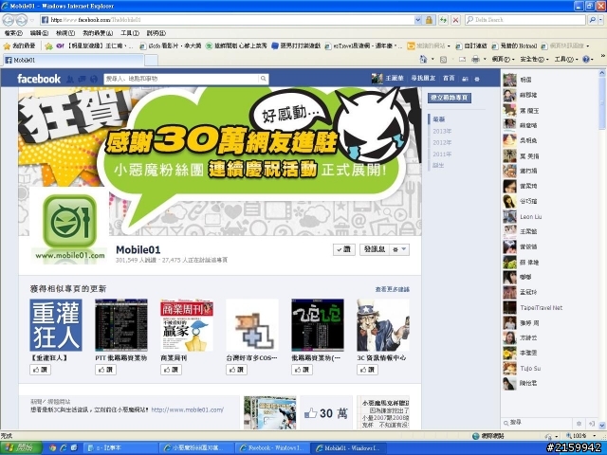Click the Delta Search magnifier button
This screenshot has height=455, width=607.
(592, 20)
